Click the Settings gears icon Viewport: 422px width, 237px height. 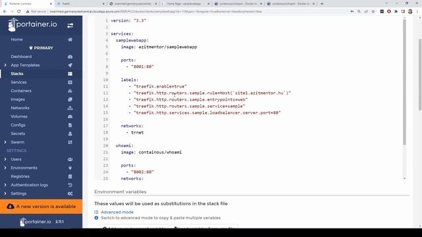click(70, 194)
